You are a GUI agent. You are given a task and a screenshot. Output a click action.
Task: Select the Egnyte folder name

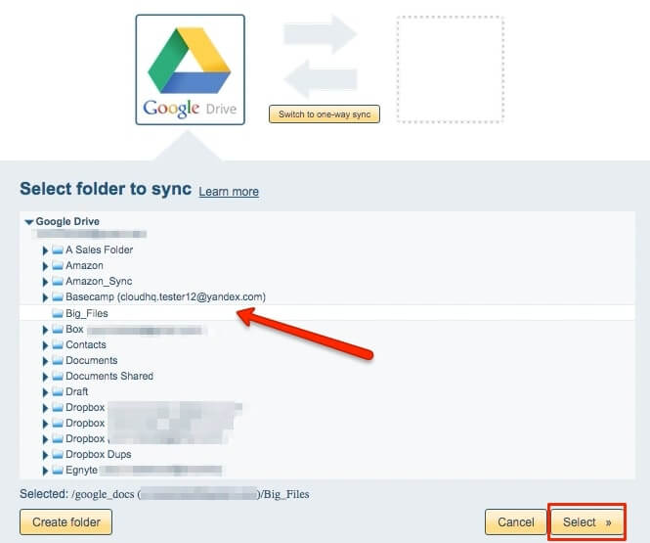(x=82, y=470)
